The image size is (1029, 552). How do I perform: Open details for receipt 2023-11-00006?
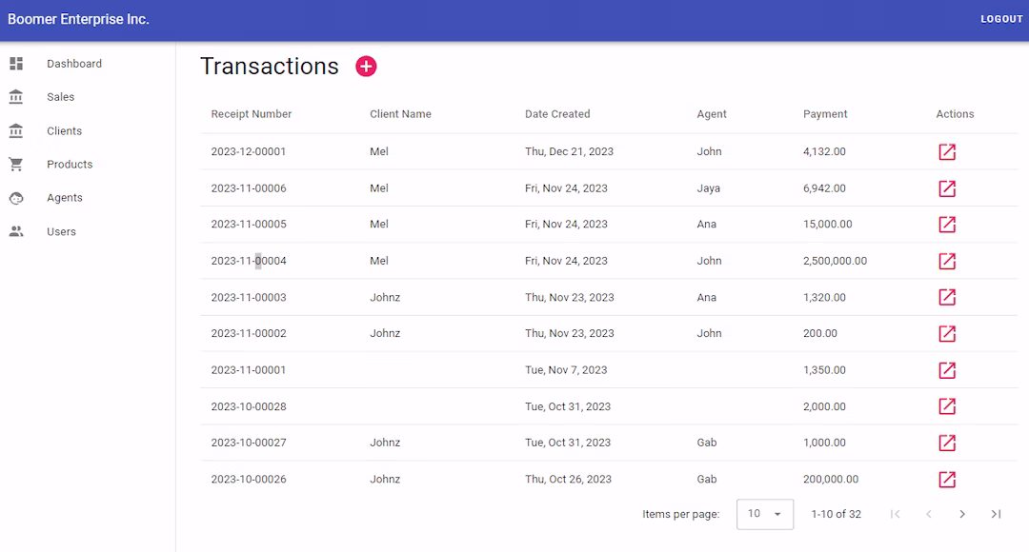click(x=947, y=188)
